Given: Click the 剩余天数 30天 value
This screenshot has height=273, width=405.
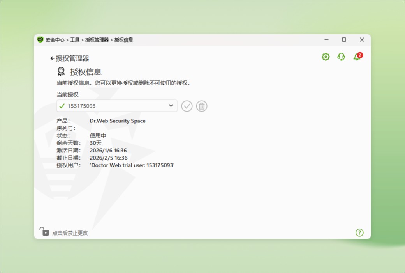Looking at the screenshot, I should pos(96,143).
